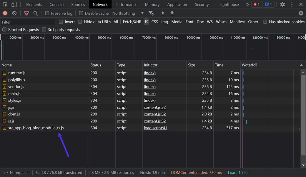Screen dimensions: 306x177
Task: Click the record network log button
Action: 5,13
